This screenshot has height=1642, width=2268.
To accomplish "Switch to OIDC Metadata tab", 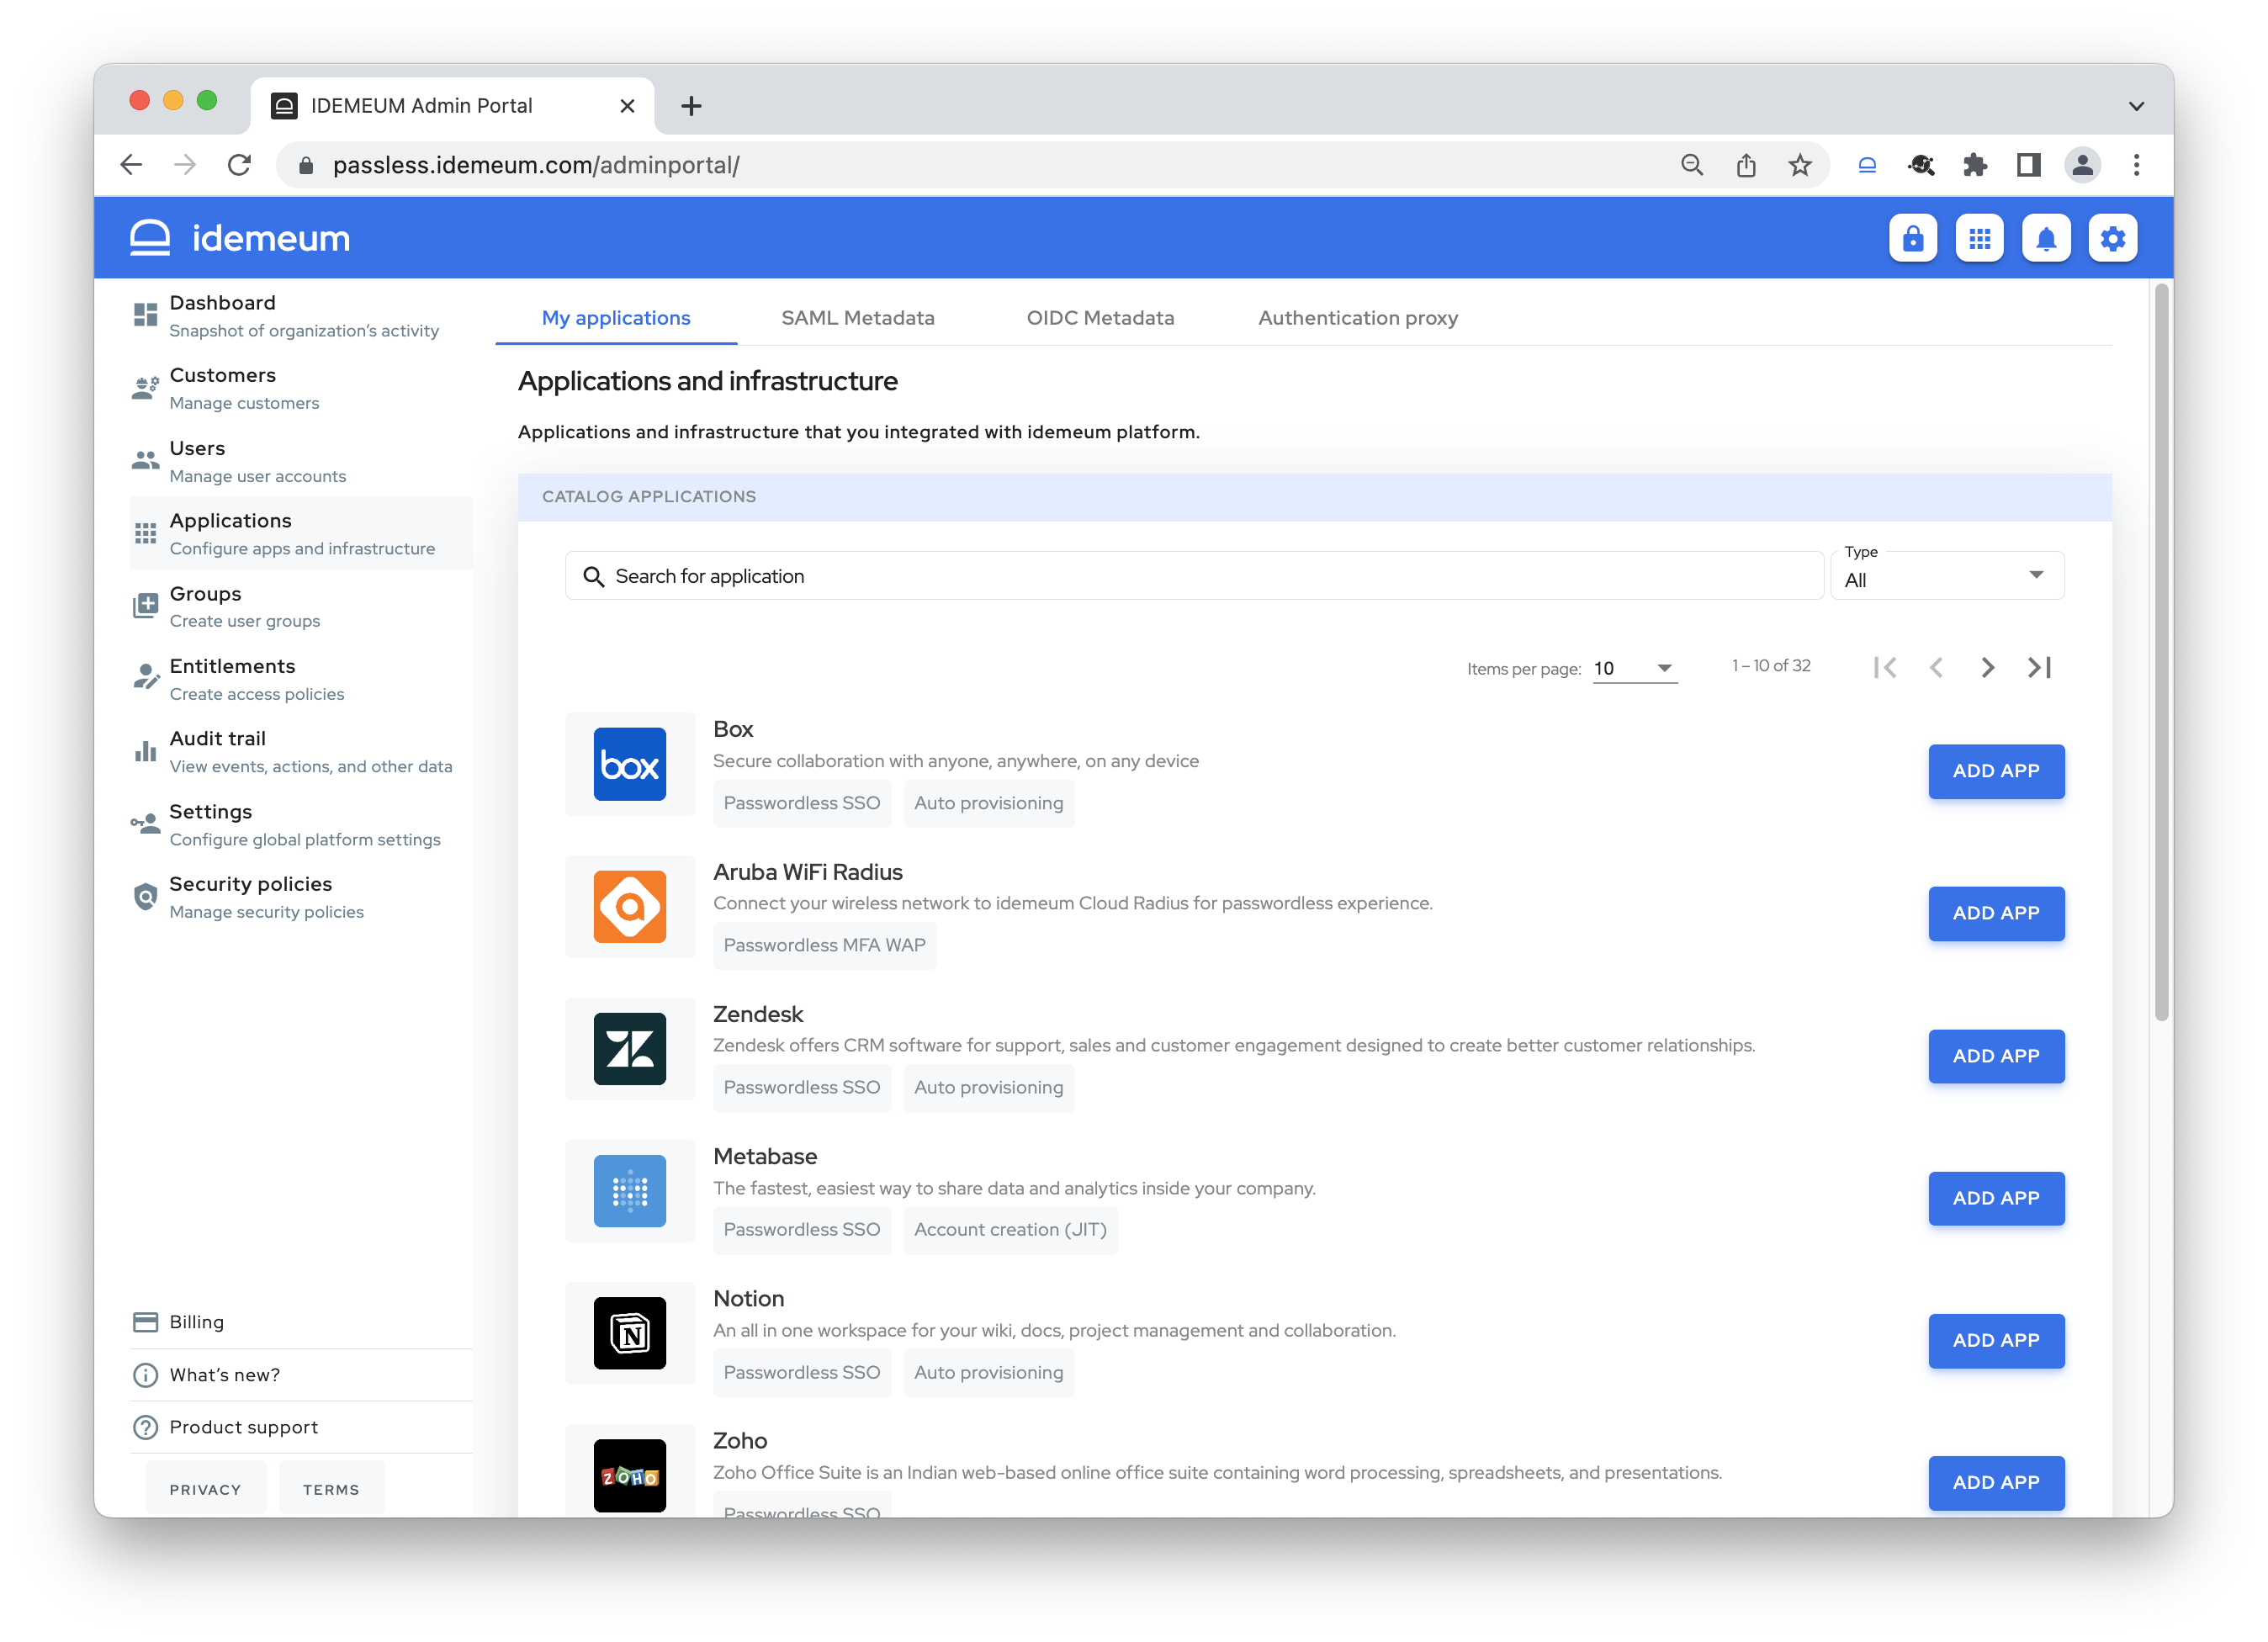I will click(x=1100, y=318).
